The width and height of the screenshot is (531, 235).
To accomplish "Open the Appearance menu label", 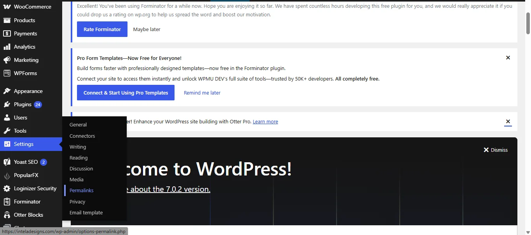I will click(x=28, y=91).
